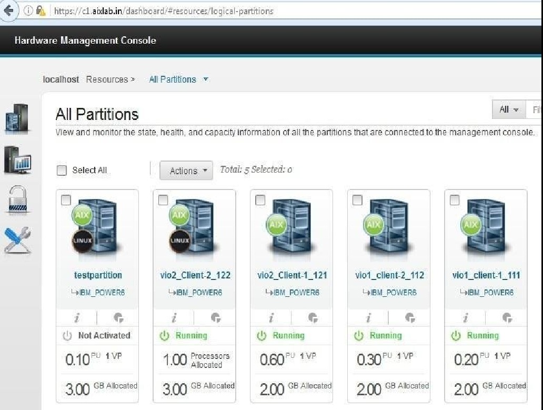Show info icon for vio1_client-1_111
This screenshot has width=543, height=410.
tap(466, 317)
